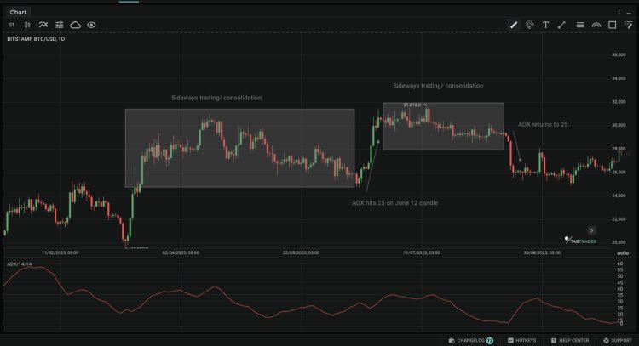Select the pencil drawing tool
The width and height of the screenshot is (639, 346).
tap(514, 25)
